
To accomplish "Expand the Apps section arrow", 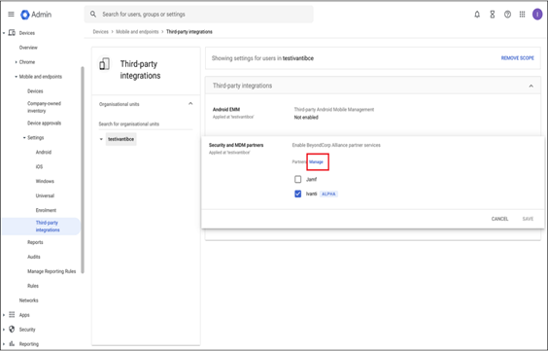I will pyautogui.click(x=4, y=315).
